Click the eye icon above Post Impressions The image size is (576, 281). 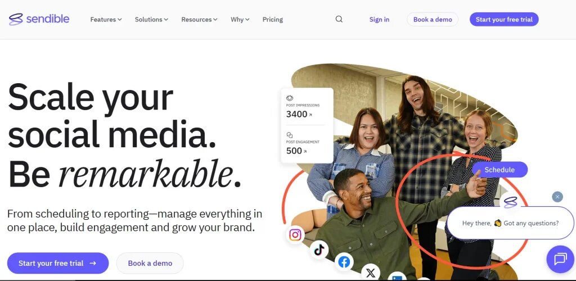290,98
